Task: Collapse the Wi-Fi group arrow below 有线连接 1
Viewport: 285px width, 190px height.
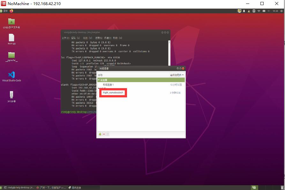Action: click(99, 88)
